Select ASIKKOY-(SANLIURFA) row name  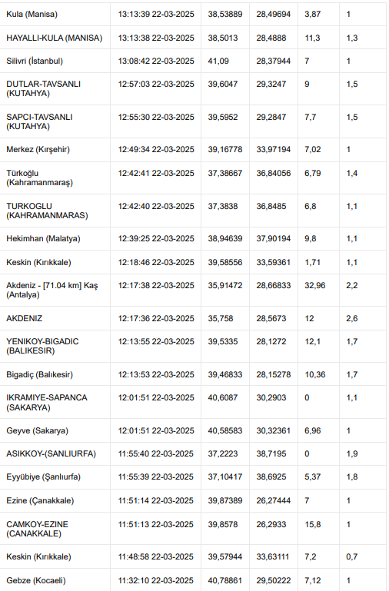click(52, 453)
